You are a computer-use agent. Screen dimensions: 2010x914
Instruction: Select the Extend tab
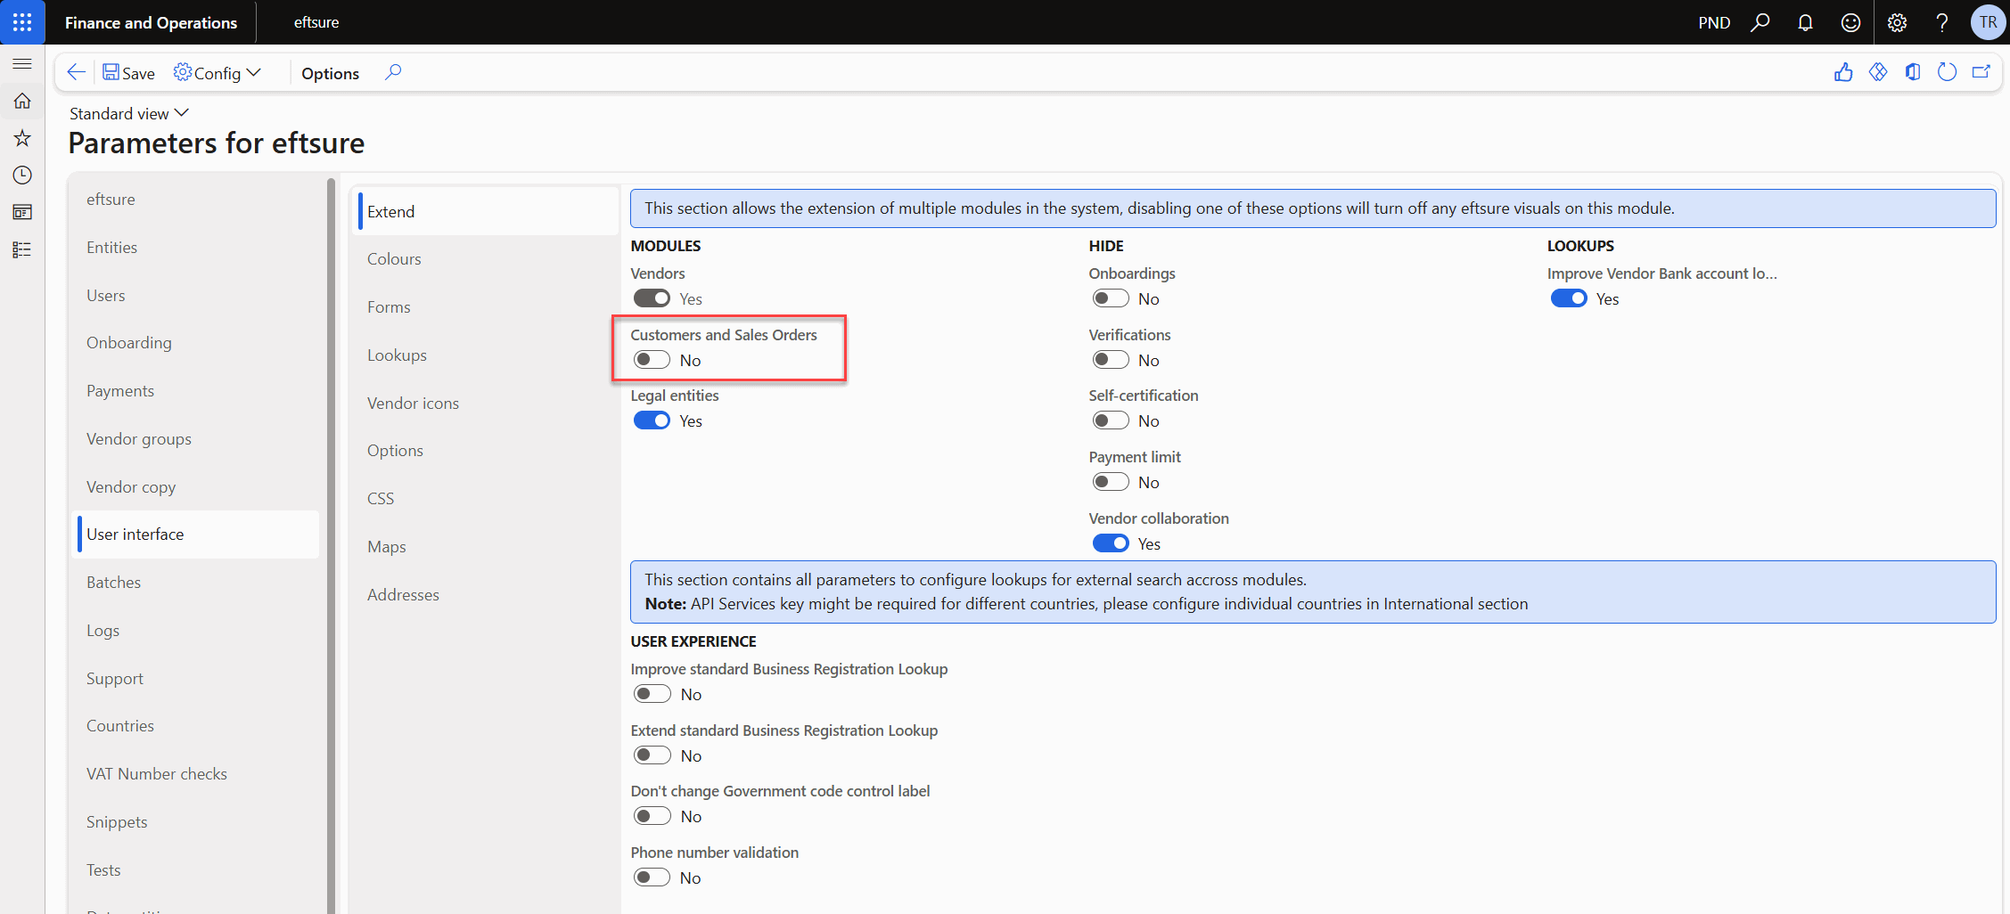tap(486, 211)
